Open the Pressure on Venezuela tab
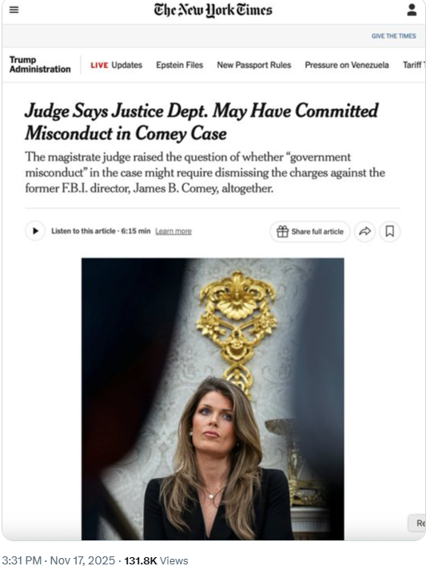434x578 pixels. (x=347, y=65)
